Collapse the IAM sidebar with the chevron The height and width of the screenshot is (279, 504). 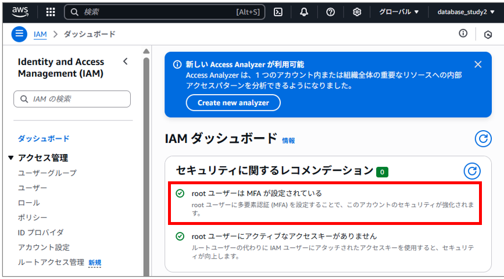coord(126,62)
